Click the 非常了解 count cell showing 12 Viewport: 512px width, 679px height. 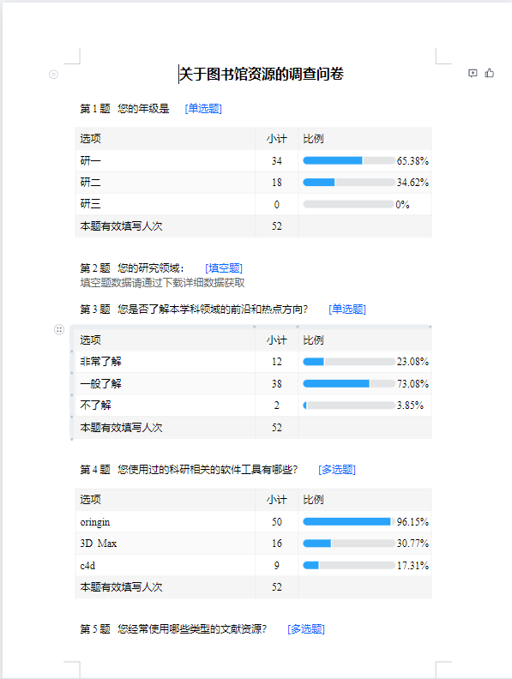click(x=277, y=362)
